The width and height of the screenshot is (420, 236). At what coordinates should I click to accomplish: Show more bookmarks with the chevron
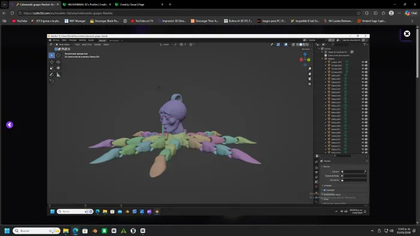(412, 21)
